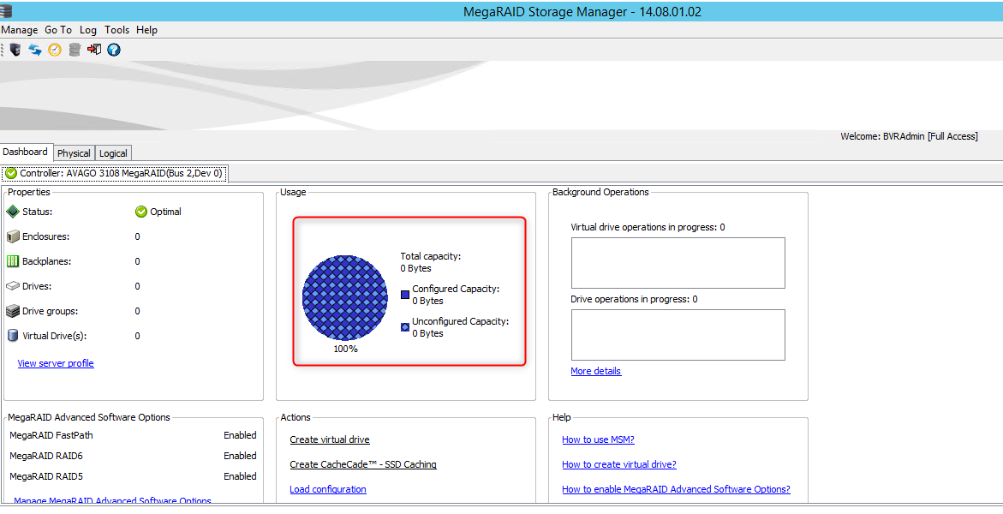Open the Manage menu

pos(19,30)
